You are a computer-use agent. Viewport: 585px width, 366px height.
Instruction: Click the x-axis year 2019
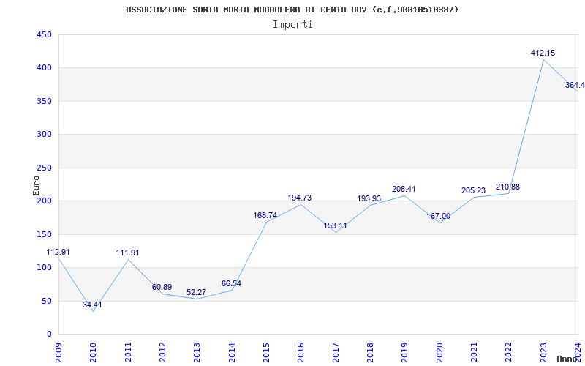405,352
